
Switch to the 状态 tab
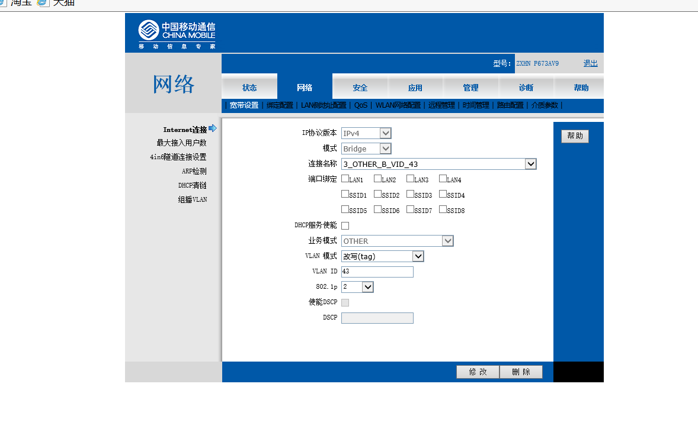point(249,87)
